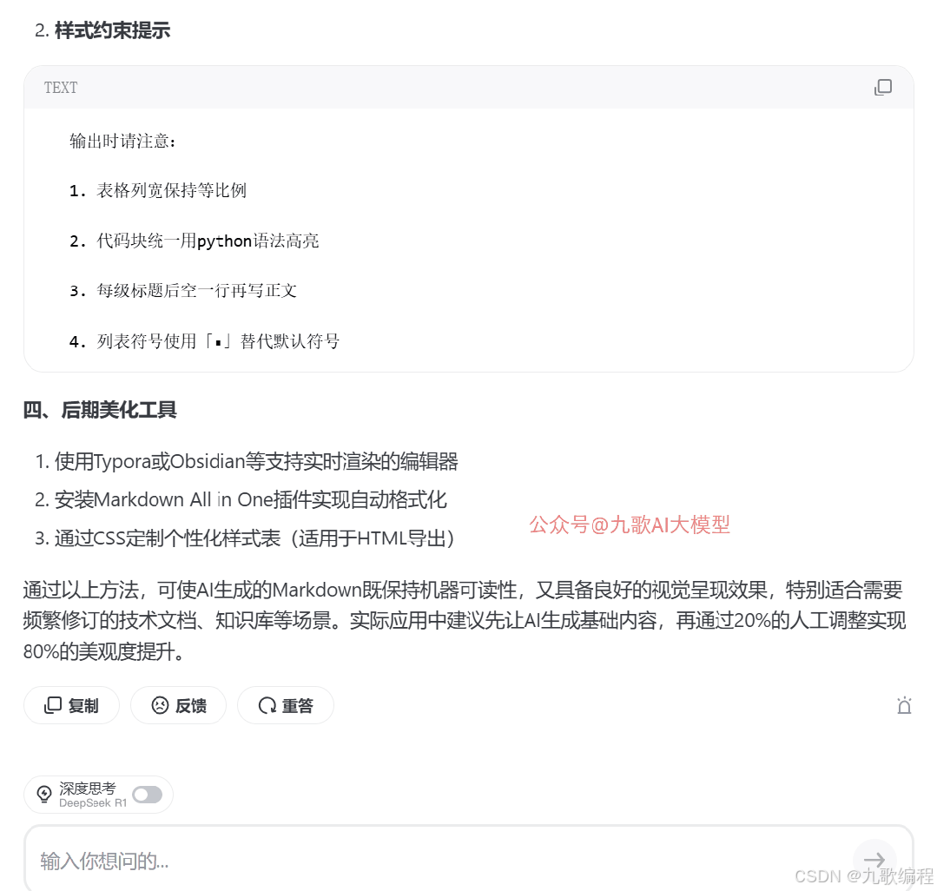Click the Markdown All in One list item
This screenshot has height=891, width=937.
pyautogui.click(x=250, y=499)
